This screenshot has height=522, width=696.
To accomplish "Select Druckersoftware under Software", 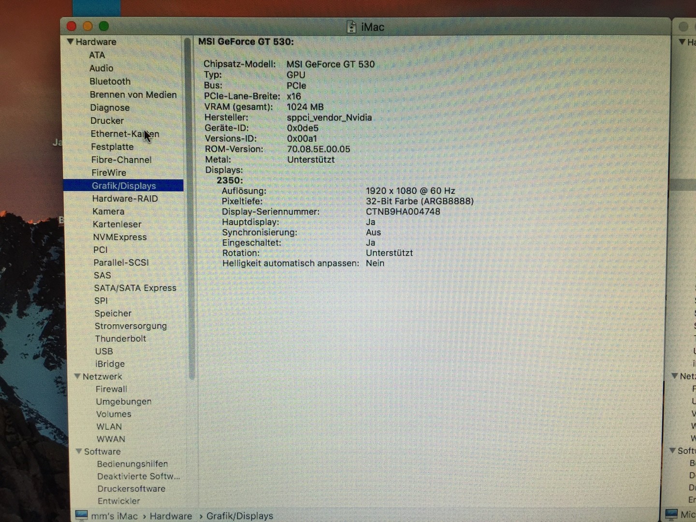I will (131, 489).
